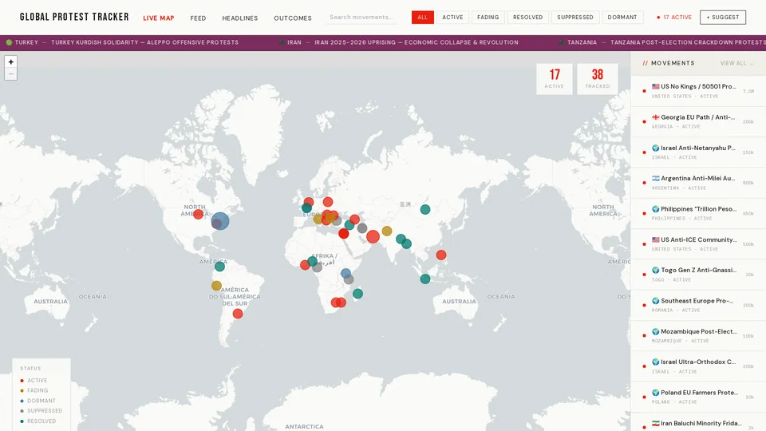766x431 pixels.
Task: Click the red marker over Argentina
Action: [238, 314]
